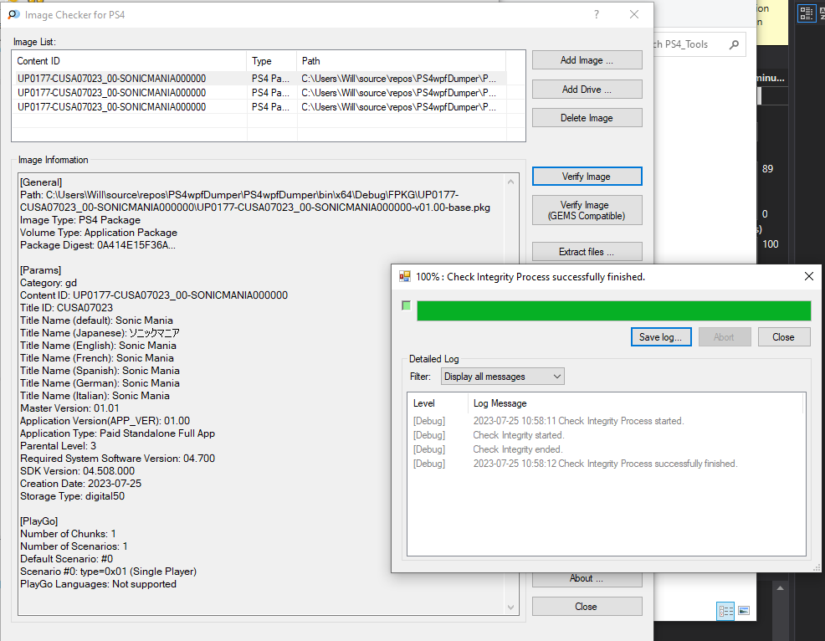Click 'Title ID: CUSA07023' text line

pyautogui.click(x=66, y=308)
